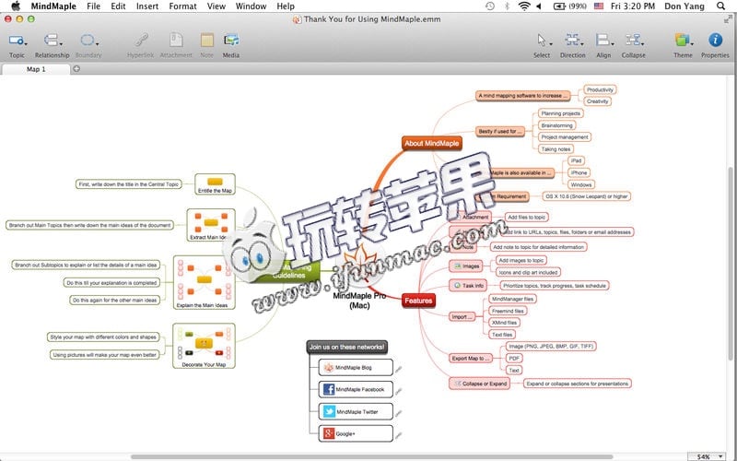737x461 pixels.
Task: Open the Insert menu
Action: click(147, 6)
